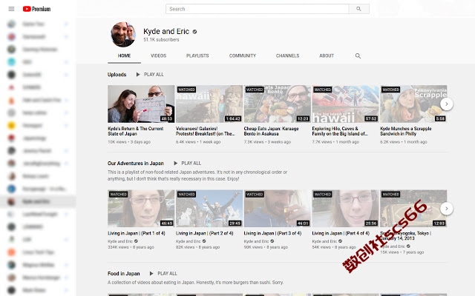Click title Kyde Munches a Scrapple Sandwich
475x296 pixels.
click(406, 131)
